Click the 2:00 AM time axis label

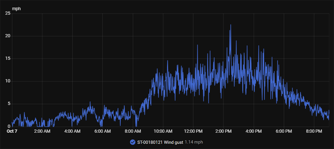[42, 132]
